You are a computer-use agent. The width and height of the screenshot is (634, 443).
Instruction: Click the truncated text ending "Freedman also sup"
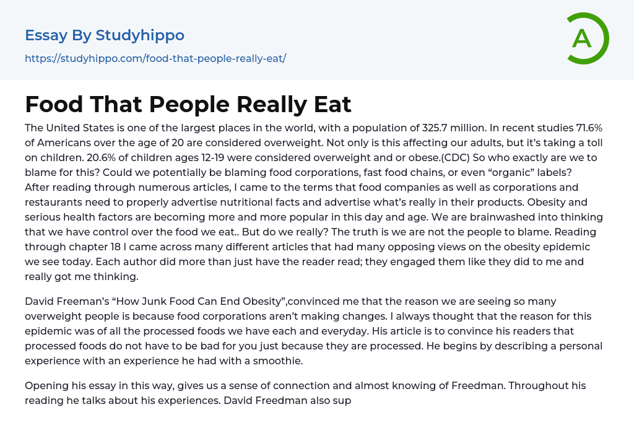288,400
